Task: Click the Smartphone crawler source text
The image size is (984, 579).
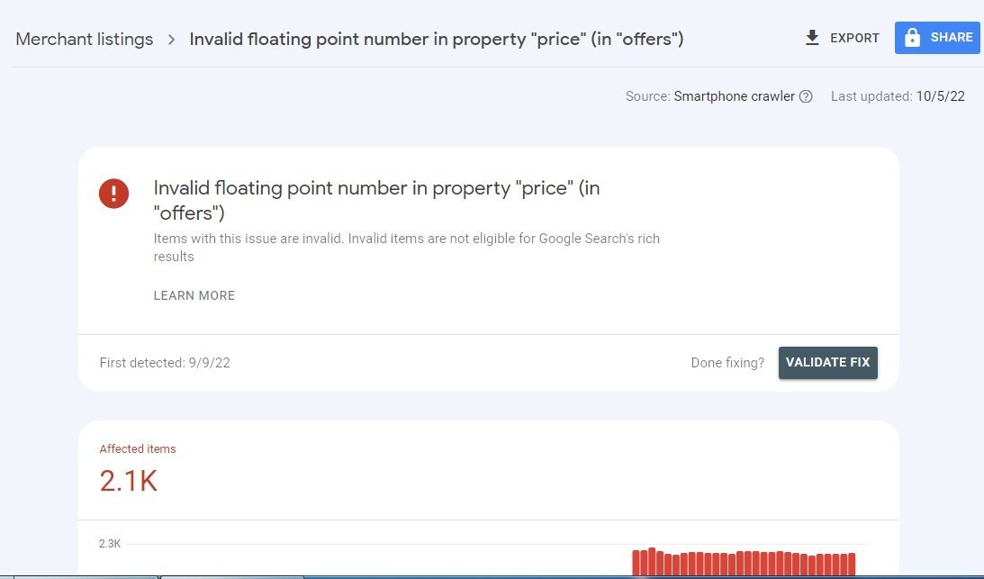Action: coord(734,96)
